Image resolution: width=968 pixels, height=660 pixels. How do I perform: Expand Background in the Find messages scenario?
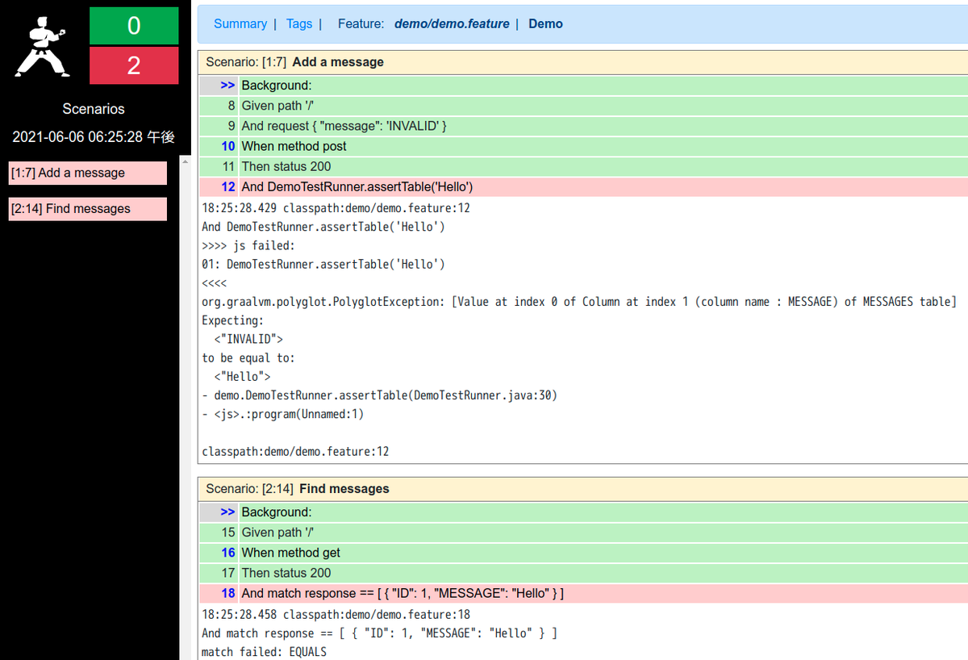pos(228,512)
